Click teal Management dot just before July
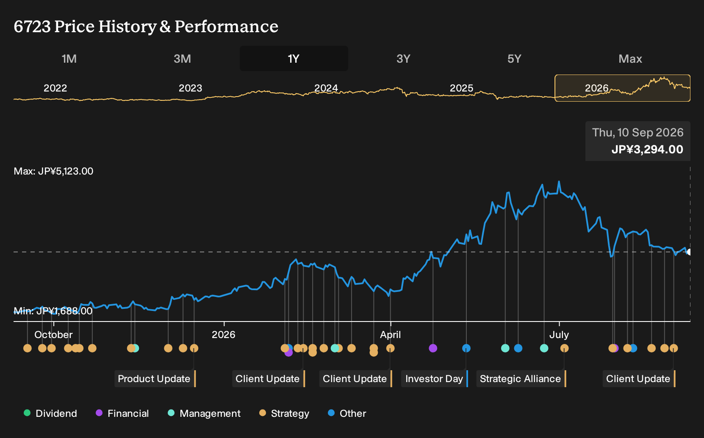The image size is (704, 438). coord(544,348)
